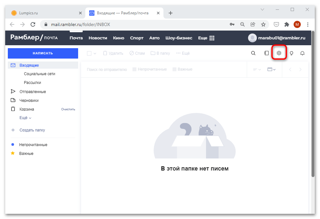The height and width of the screenshot is (219, 320).
Task: Close the Входящие — Рамблер/почта tab
Action: (158, 13)
